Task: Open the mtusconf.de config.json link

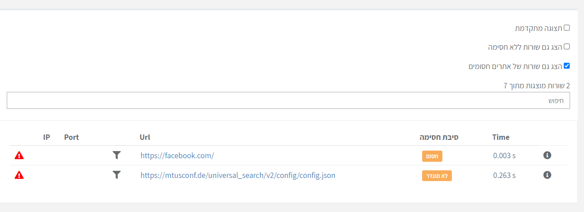Action: [x=238, y=176]
